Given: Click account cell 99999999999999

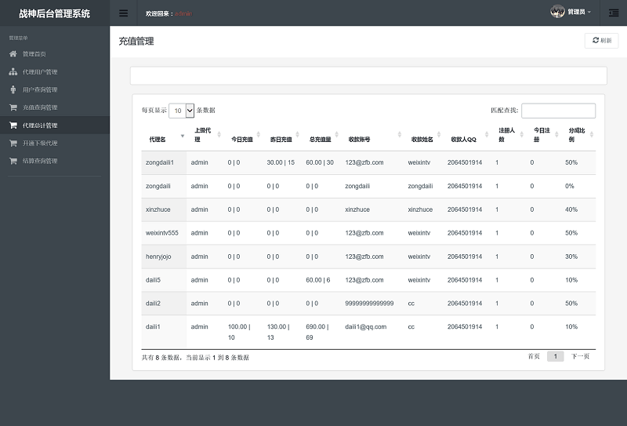Looking at the screenshot, I should 369,304.
